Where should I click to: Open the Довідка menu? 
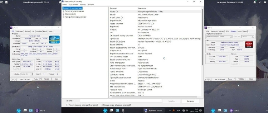[90, 5]
